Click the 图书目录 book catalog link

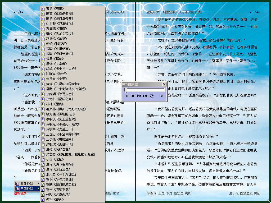20,193
